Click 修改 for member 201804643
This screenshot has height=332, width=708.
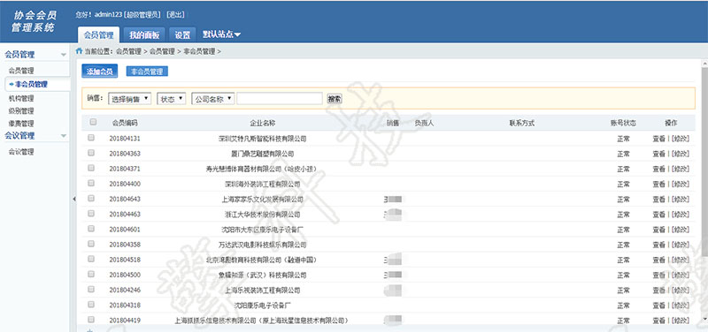(681, 200)
